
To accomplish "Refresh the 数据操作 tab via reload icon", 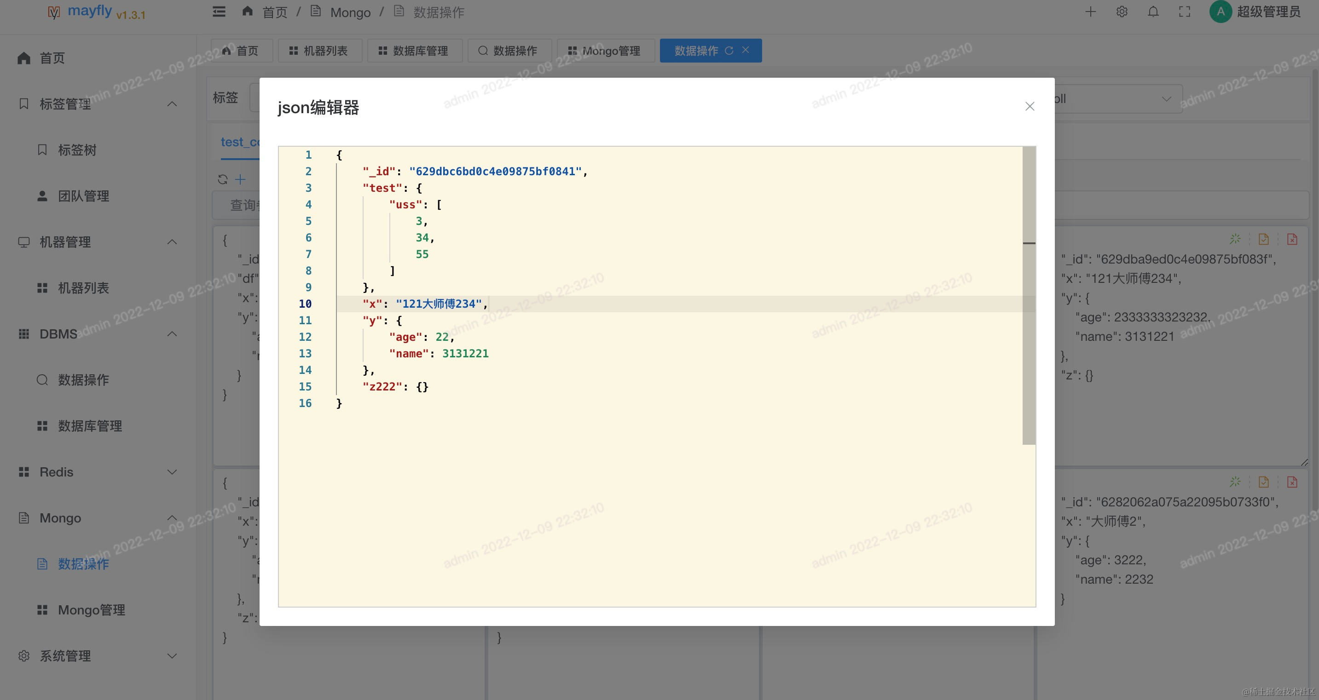I will (x=729, y=50).
